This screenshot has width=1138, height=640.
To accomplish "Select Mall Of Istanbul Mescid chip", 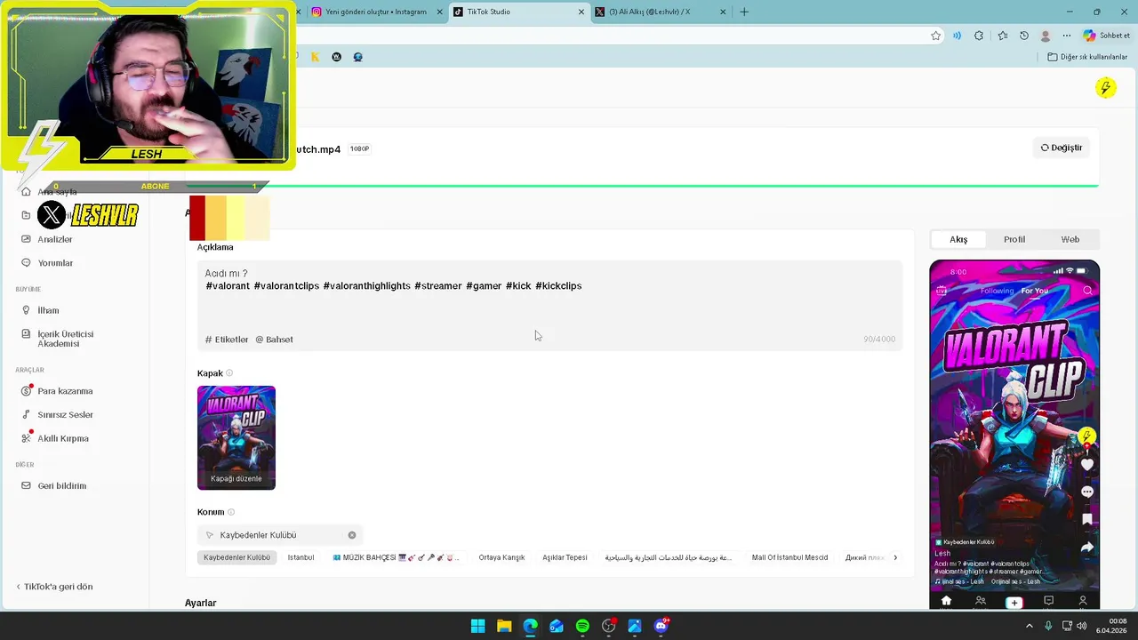I will click(789, 557).
